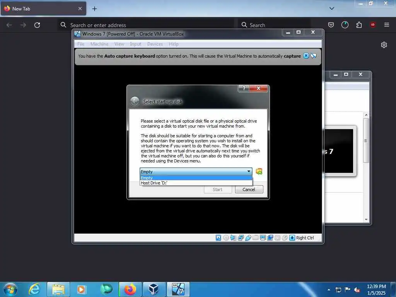Click the Firefox Extensions puzzle icon
396x297 pixels.
point(359,25)
